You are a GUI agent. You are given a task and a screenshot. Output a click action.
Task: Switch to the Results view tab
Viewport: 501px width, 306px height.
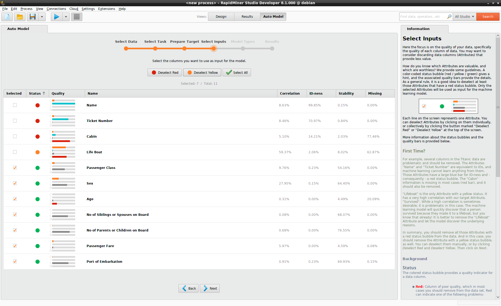pos(247,16)
